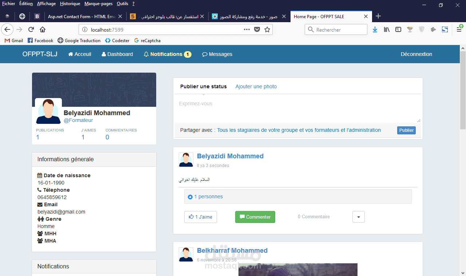The height and width of the screenshot is (276, 466).
Task: Open Belyazidi Mohammed post author link
Action: coord(230,156)
